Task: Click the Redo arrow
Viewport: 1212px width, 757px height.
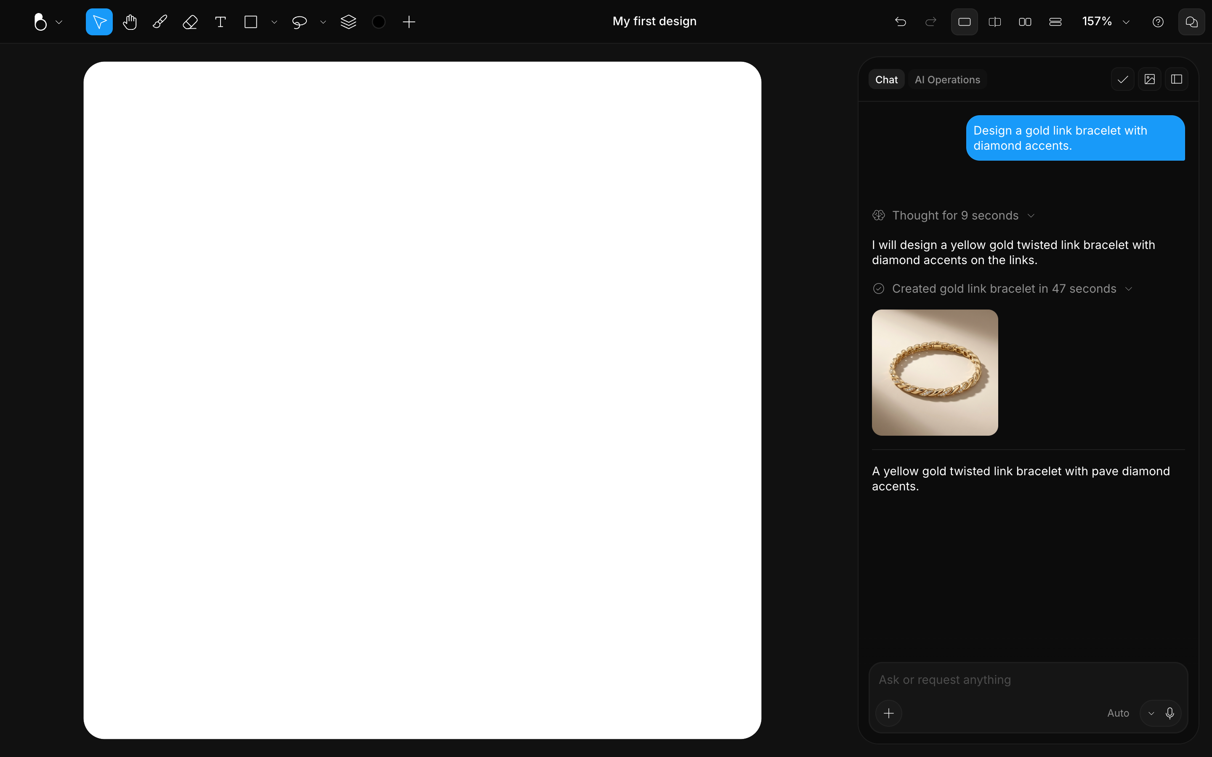Action: coord(930,22)
